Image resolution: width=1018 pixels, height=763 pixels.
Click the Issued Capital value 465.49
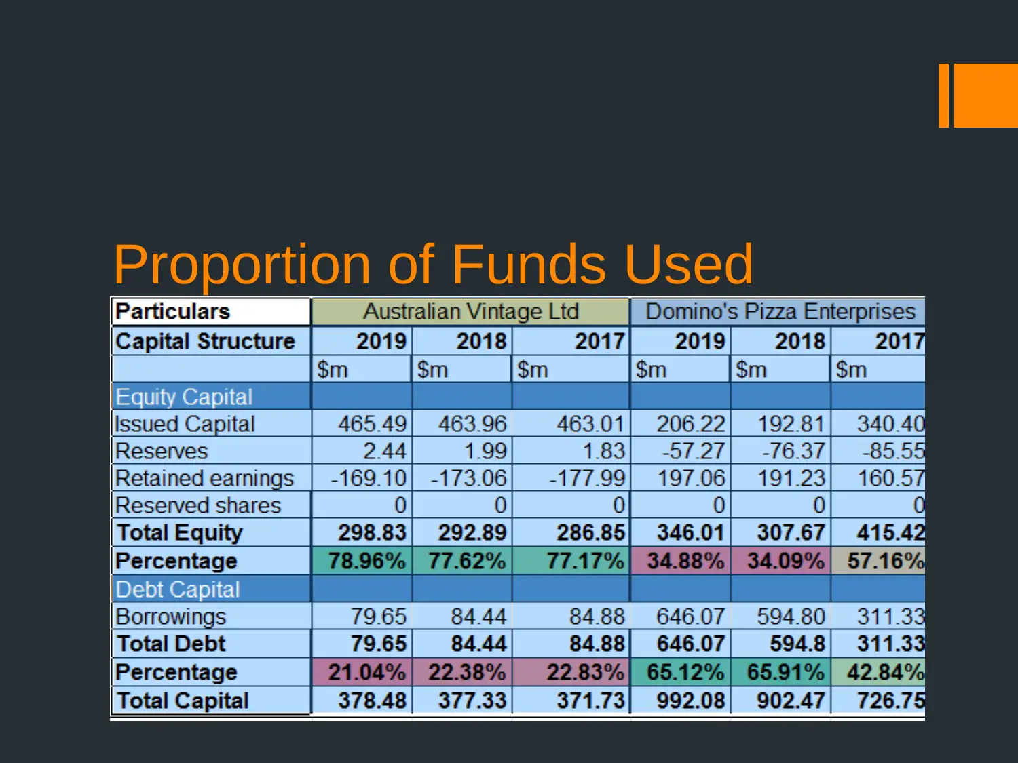(x=372, y=424)
